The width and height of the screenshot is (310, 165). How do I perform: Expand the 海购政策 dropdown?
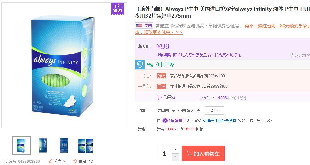[300, 55]
